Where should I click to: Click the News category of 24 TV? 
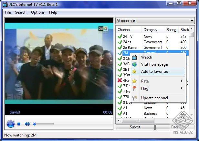click(148, 37)
